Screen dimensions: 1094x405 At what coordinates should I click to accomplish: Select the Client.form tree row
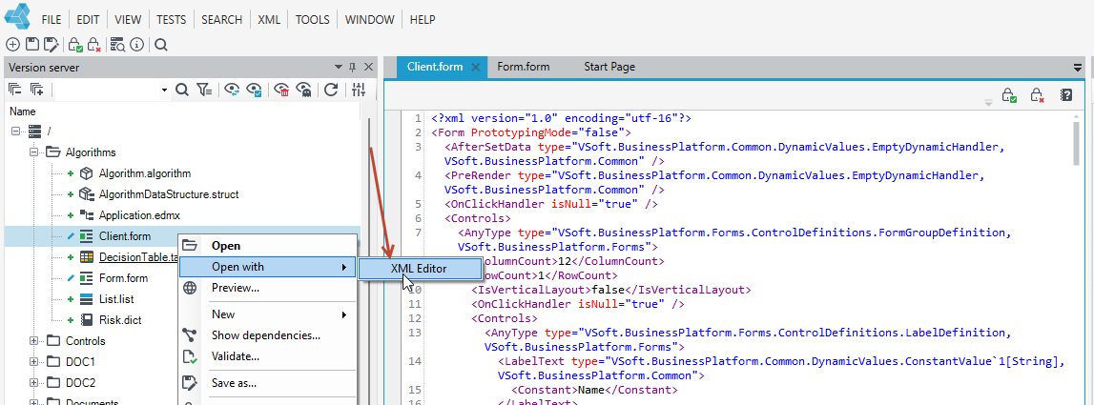(182, 236)
